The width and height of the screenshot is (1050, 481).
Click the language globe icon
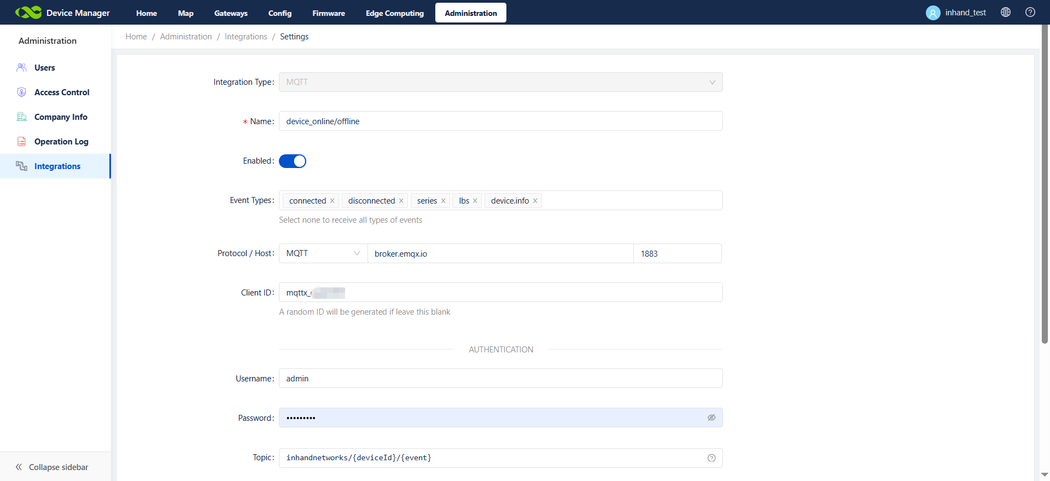click(x=1005, y=13)
